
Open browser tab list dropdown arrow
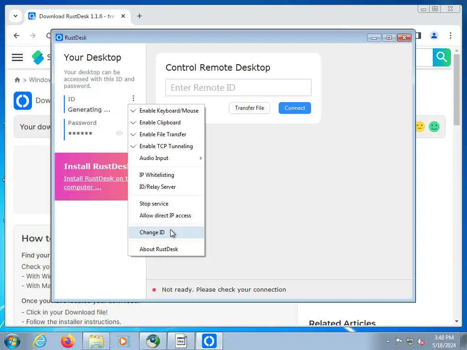[16, 16]
